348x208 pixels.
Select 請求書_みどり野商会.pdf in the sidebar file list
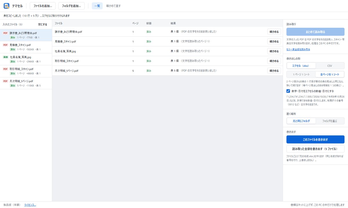[26, 35]
